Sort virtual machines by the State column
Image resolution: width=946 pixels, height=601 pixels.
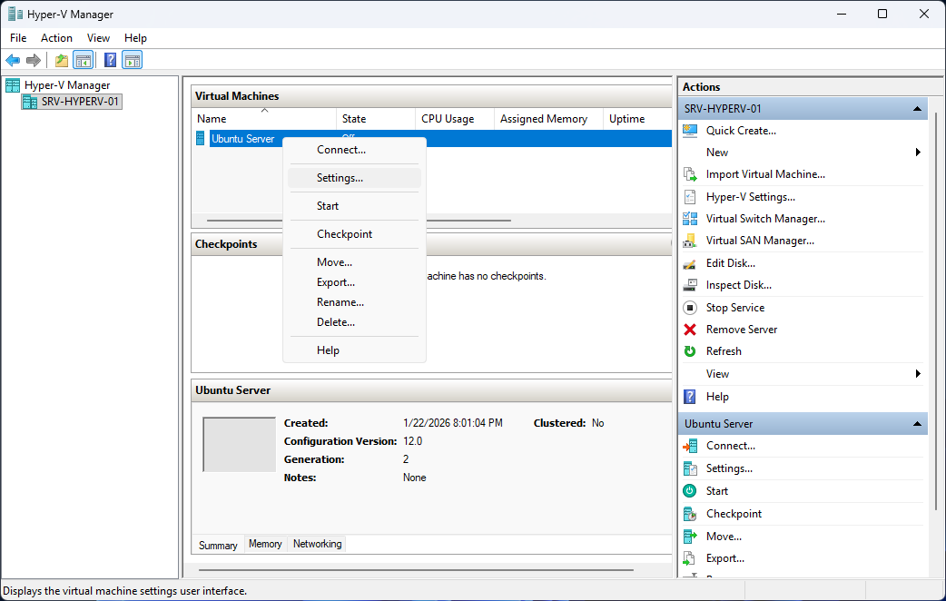click(x=354, y=119)
